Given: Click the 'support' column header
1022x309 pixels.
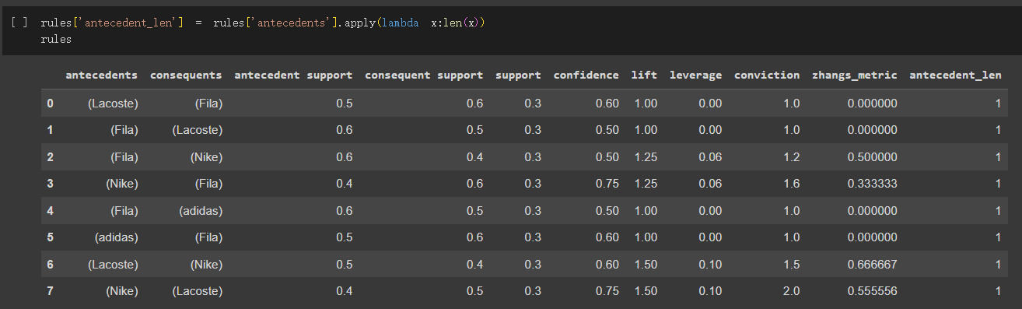Looking at the screenshot, I should [x=518, y=75].
